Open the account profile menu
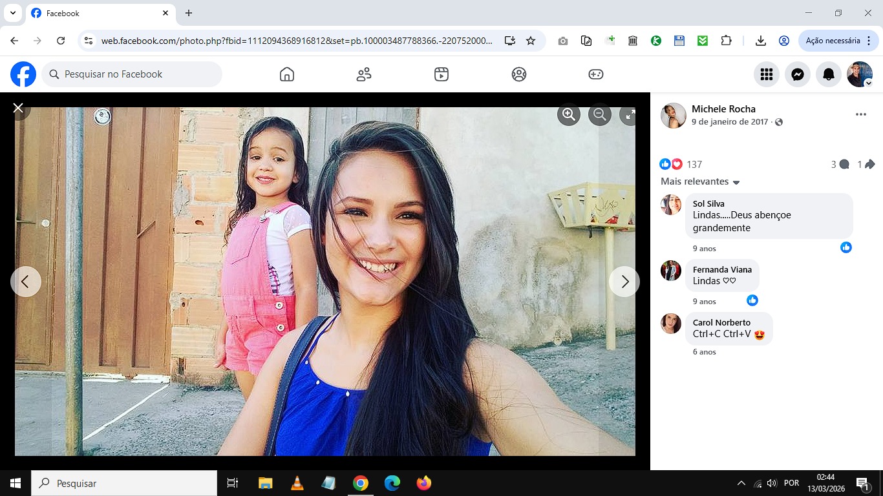Viewport: 883px width, 496px height. [x=860, y=74]
